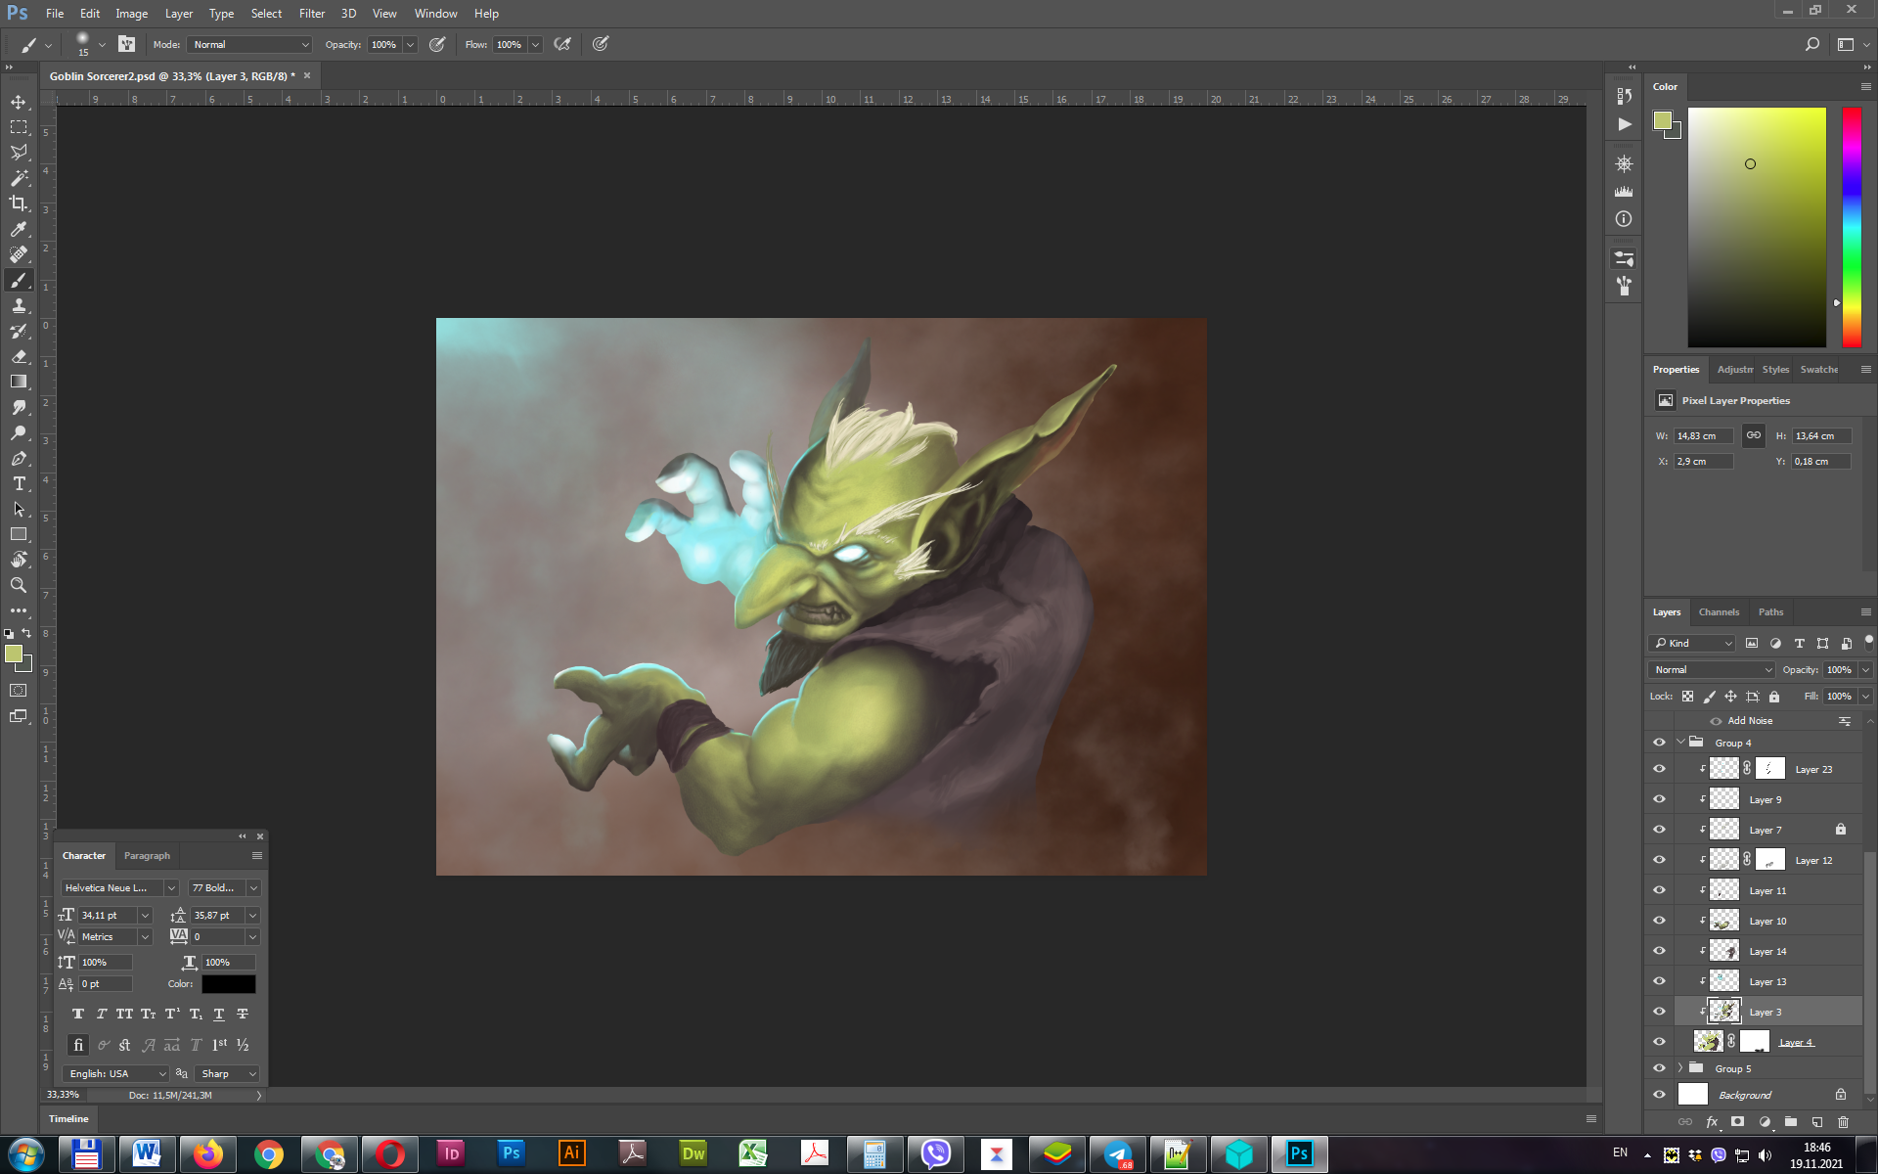Click the Underline text button

(219, 1014)
